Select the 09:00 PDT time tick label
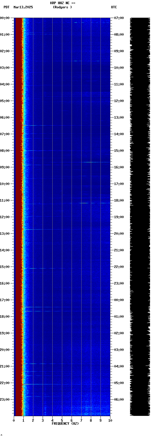 (x=5, y=167)
